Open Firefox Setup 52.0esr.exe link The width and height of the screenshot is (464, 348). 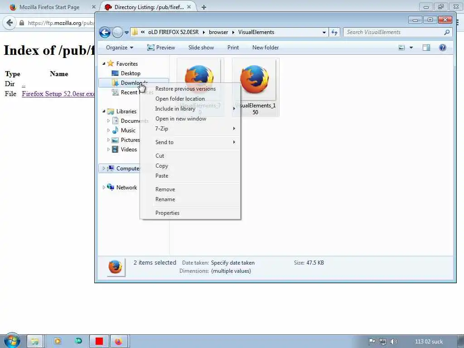(x=58, y=94)
